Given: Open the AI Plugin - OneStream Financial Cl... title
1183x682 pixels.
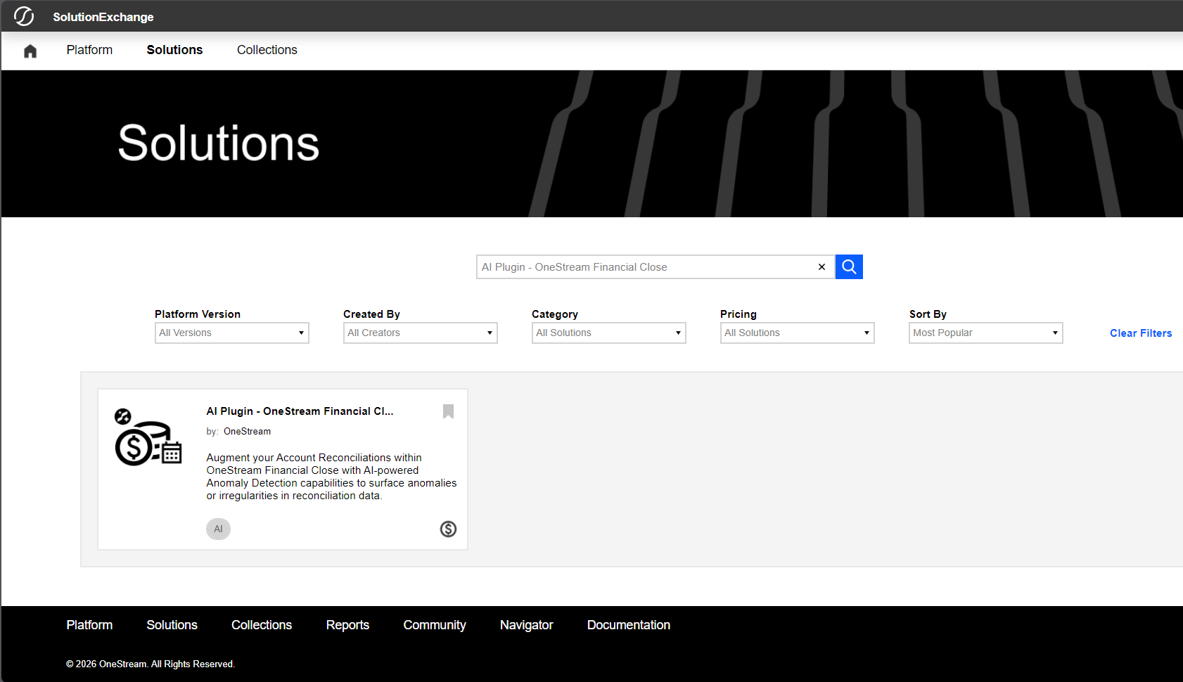Looking at the screenshot, I should click(x=300, y=411).
